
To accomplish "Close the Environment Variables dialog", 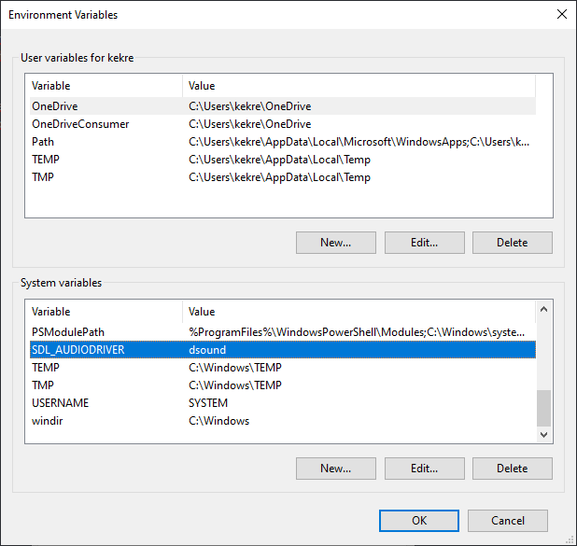I will [x=561, y=15].
